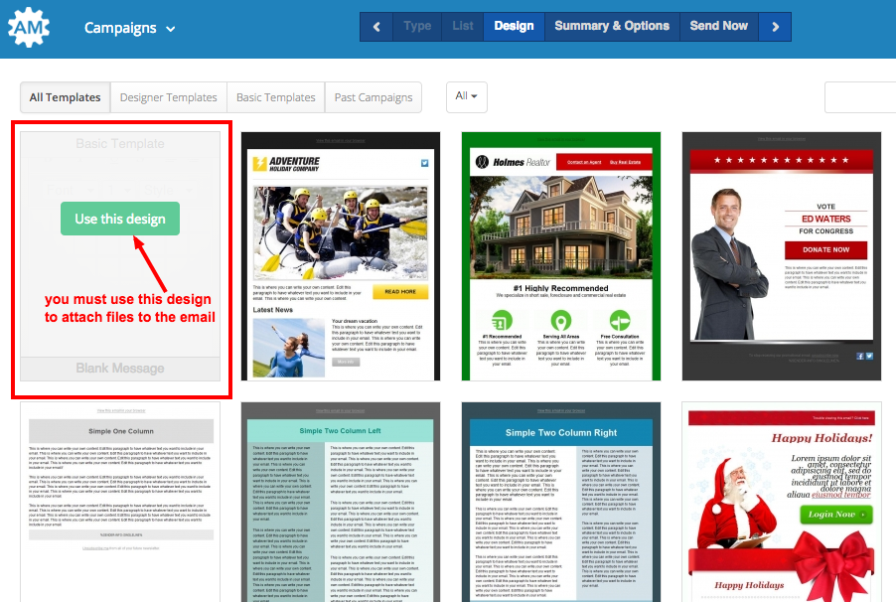Click DONATE NOW in Ed Waters template

pyautogui.click(x=825, y=249)
